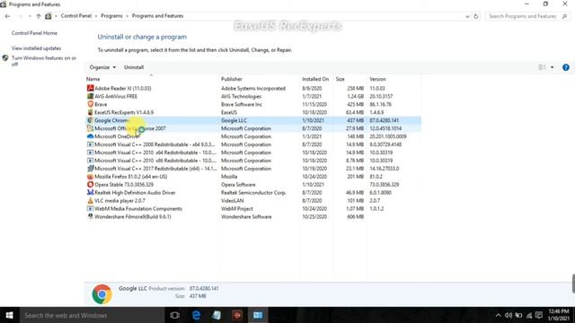
Task: Click the Opera Software publisher cell
Action: pos(238,185)
